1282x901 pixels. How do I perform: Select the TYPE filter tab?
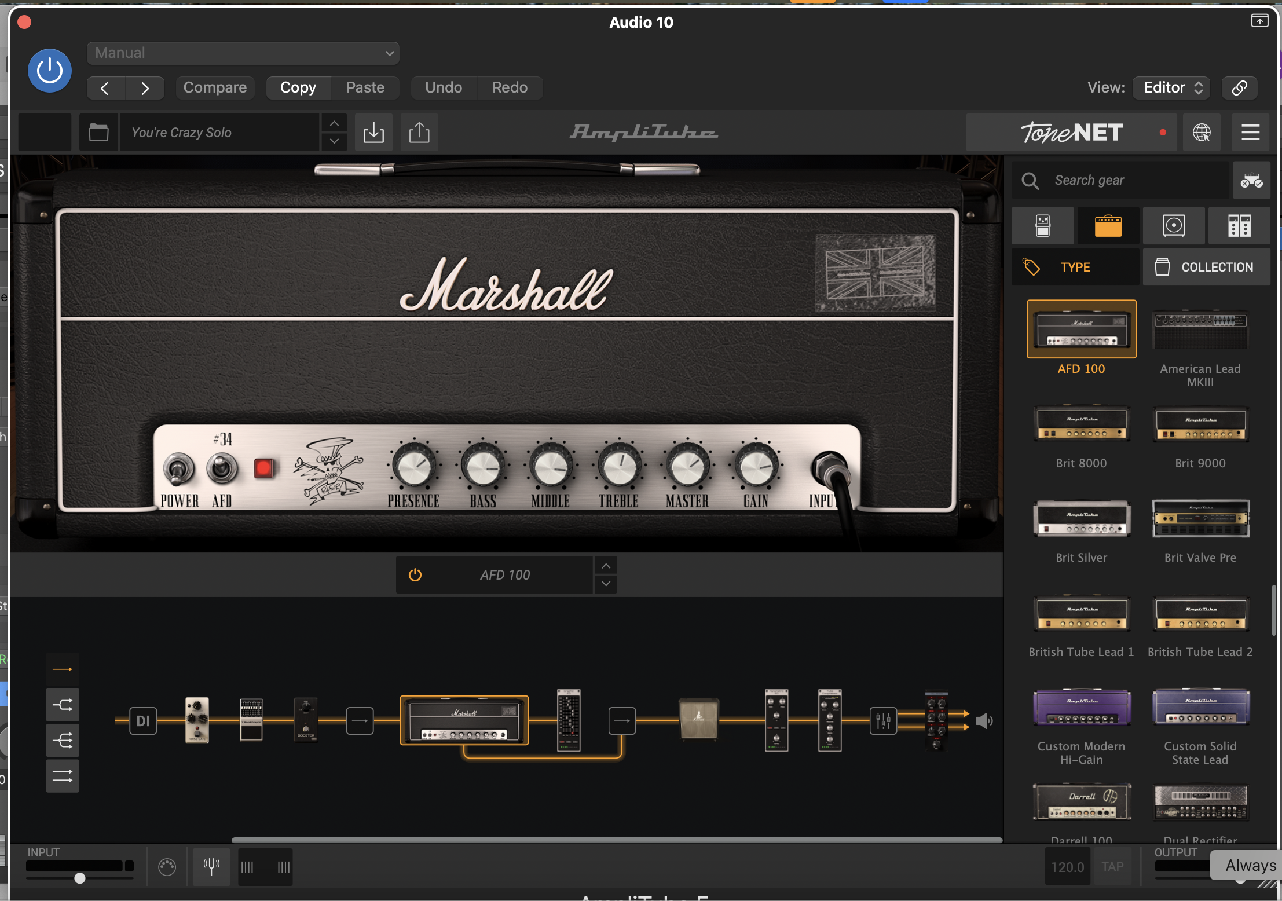tap(1075, 267)
